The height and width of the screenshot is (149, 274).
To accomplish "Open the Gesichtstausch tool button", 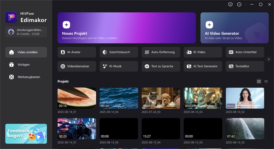I will tap(119, 52).
